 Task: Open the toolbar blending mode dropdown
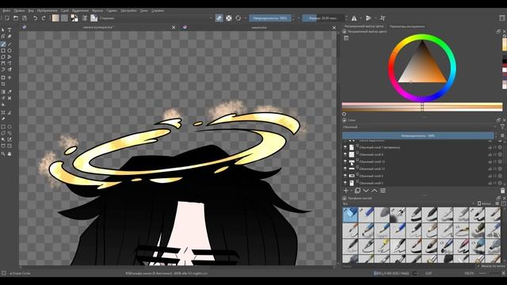pos(155,18)
